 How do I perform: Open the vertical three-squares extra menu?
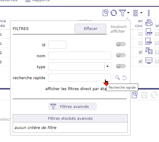click(149, 13)
